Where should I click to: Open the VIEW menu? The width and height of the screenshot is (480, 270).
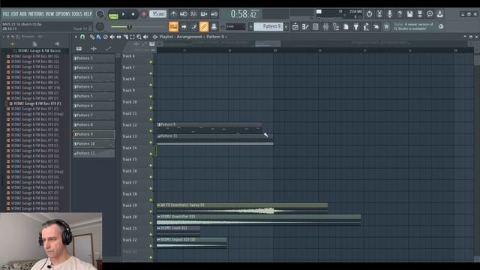[49, 14]
